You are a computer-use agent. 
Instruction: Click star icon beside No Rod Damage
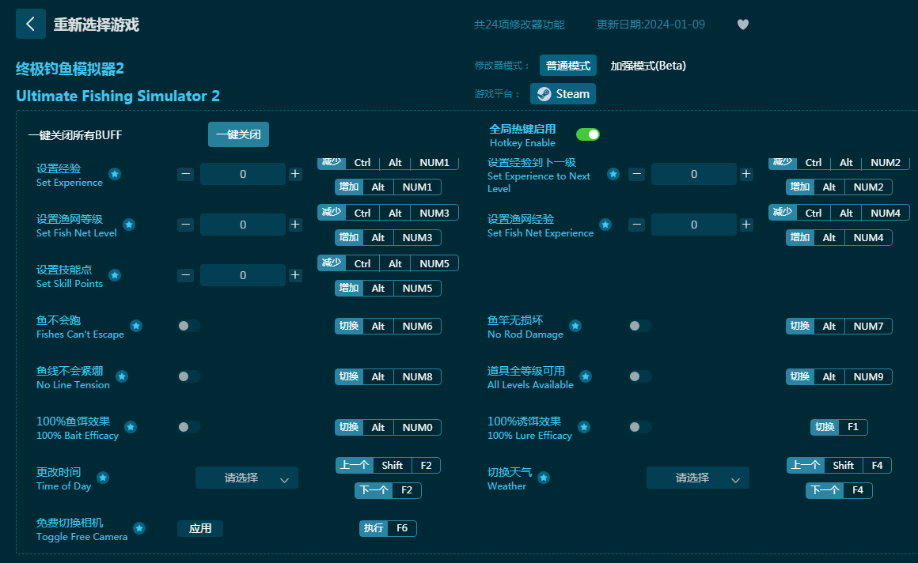point(575,326)
